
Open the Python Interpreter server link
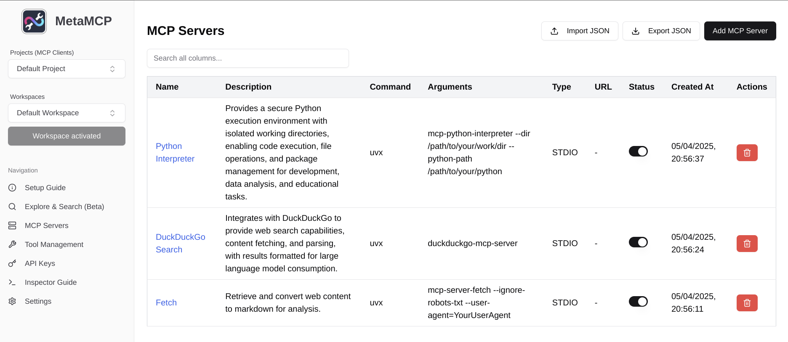tap(175, 153)
